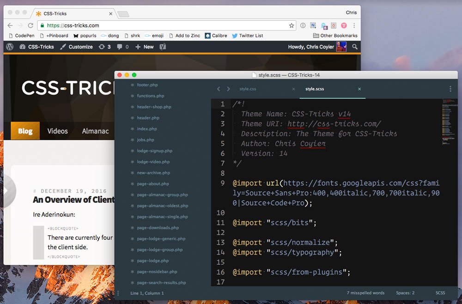Open jobs.php in the sidebar
The image size is (462, 304).
coord(146,140)
